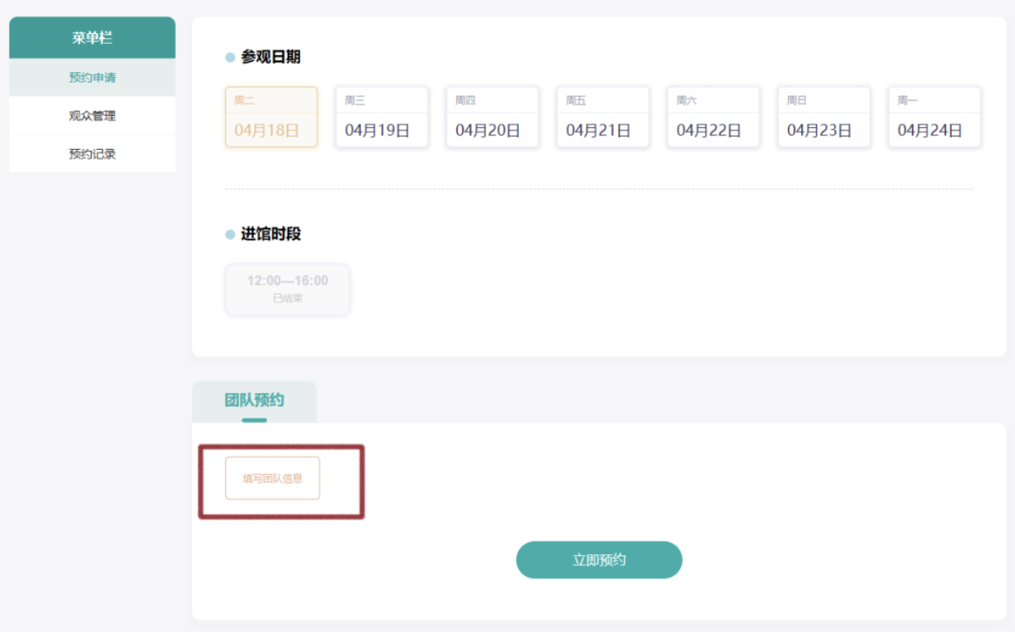Pick the 周日 04月23日 date card

(824, 117)
